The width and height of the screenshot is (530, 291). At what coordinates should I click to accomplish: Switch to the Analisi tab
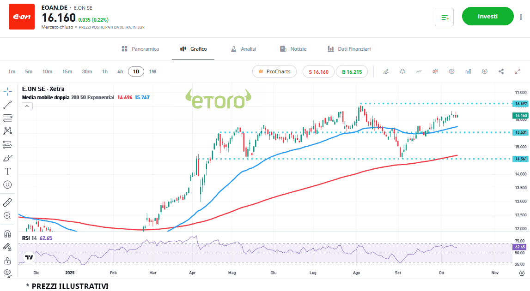click(x=243, y=49)
